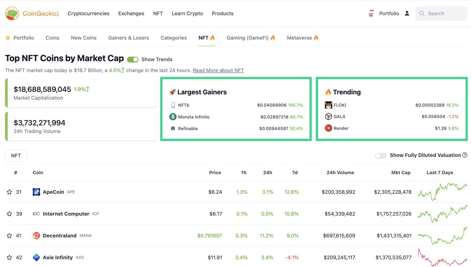Image resolution: width=471 pixels, height=267 pixels.
Task: Favorite ApeCoin with its star icon
Action: (9, 192)
